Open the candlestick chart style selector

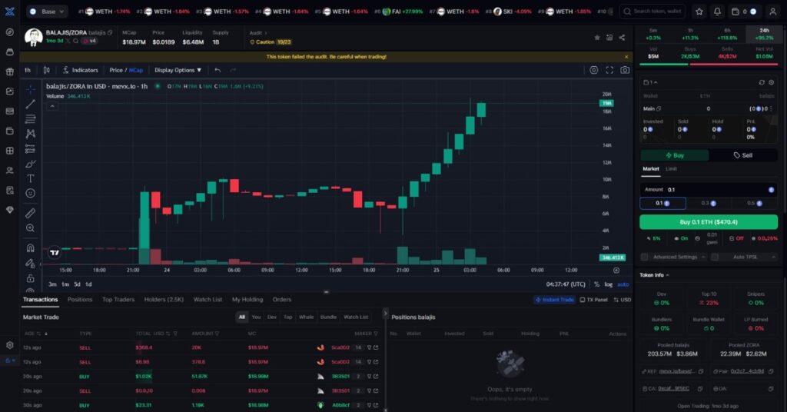coord(47,70)
